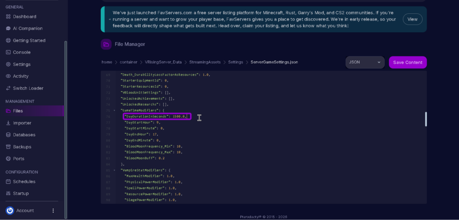Collapse the VampireStatModifiers code fold arrow
The height and width of the screenshot is (220, 459).
114,170
